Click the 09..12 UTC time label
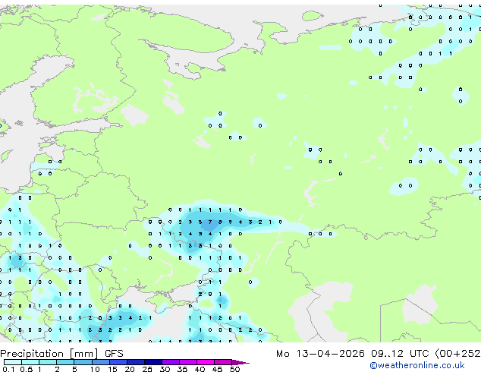481x372 pixels. pos(400,354)
